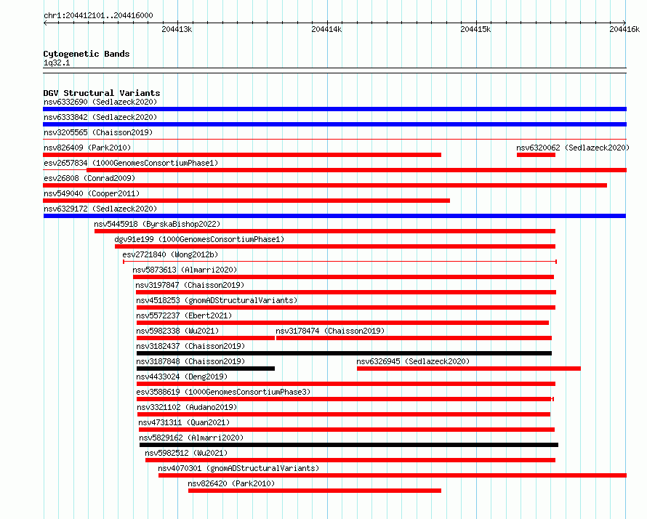
Task: Open esv2721840 (Wong2012b) variant label
Action: [x=170, y=254]
